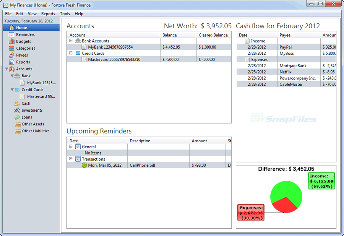
Task: Collapse the Credit Cards node in sidebar
Action: click(12, 90)
